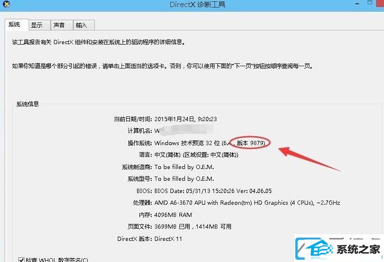The height and width of the screenshot is (262, 384).
Task: Minimize the DirectX 诊断工具 window
Action: [357, 4]
